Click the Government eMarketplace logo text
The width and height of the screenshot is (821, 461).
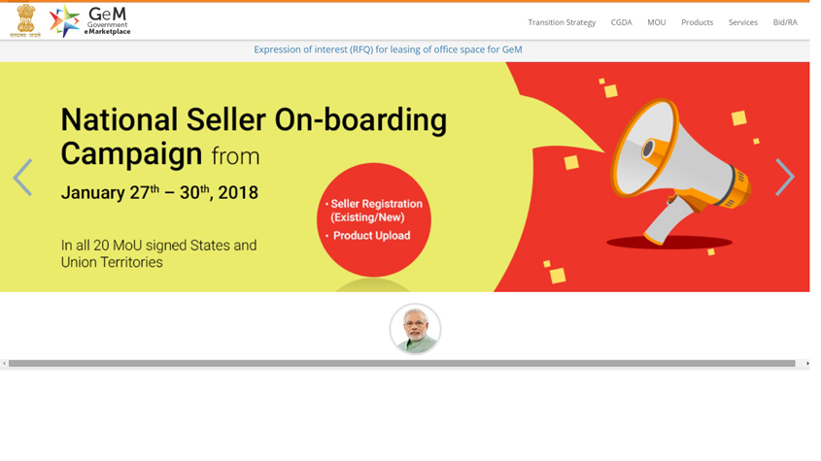(107, 21)
